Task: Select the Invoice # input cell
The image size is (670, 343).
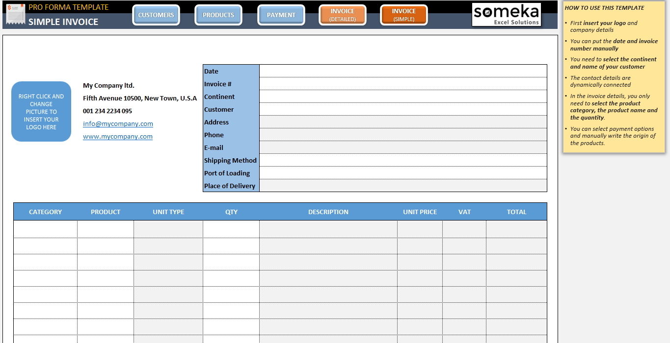Action: pos(403,84)
